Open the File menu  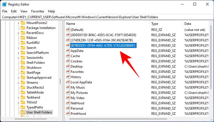[5, 11]
